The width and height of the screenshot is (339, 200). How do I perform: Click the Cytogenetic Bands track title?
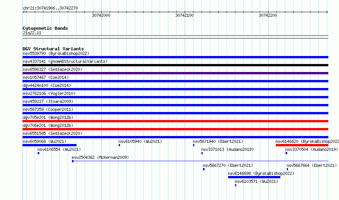(x=45, y=28)
